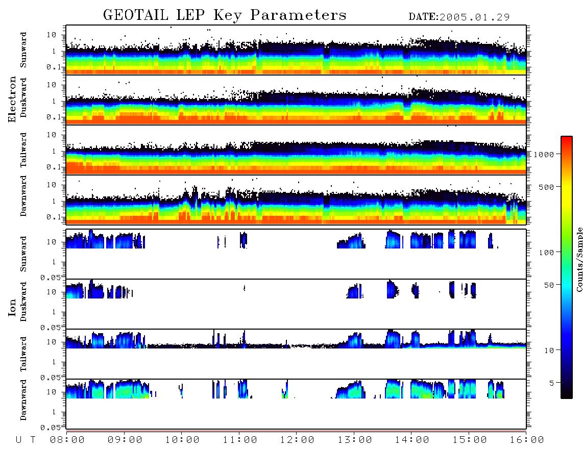
Task: Click the Ion Sunward panel label
Action: (x=23, y=254)
